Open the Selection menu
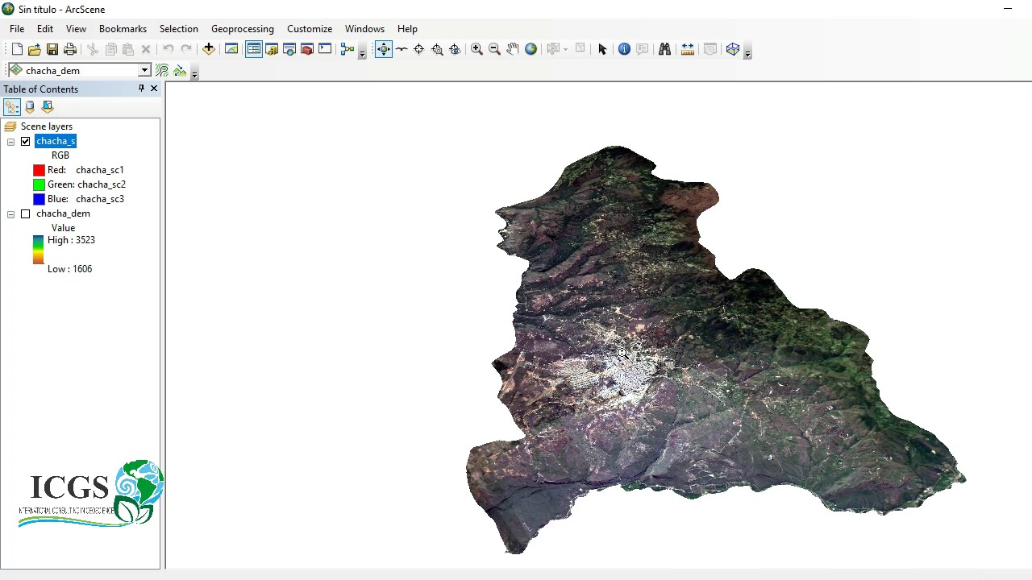Viewport: 1032px width, 580px height. [179, 29]
